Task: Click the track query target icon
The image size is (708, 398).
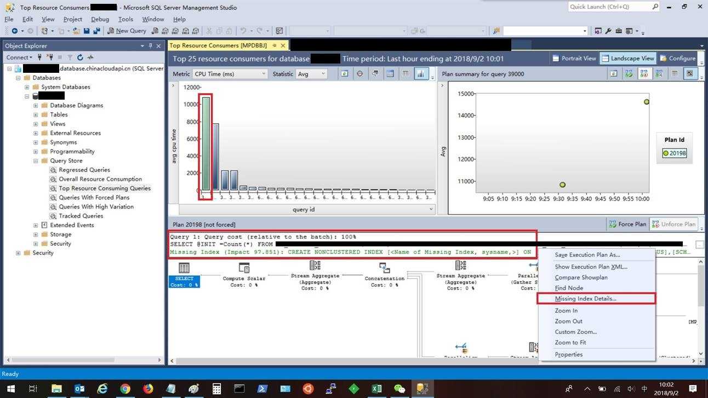Action: click(x=359, y=73)
